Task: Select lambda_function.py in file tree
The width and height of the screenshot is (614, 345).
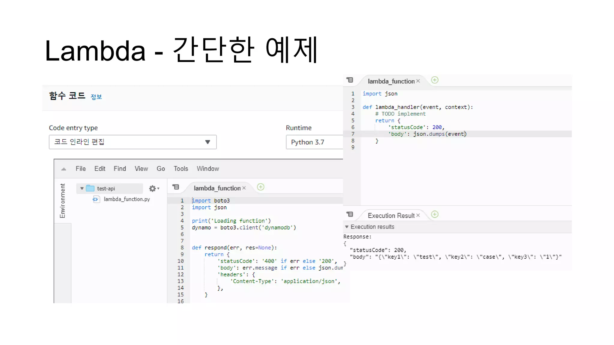Action: pyautogui.click(x=127, y=199)
